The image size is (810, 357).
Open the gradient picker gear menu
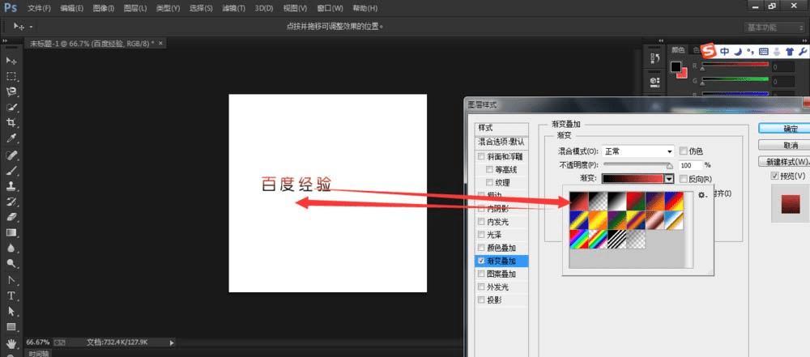701,195
